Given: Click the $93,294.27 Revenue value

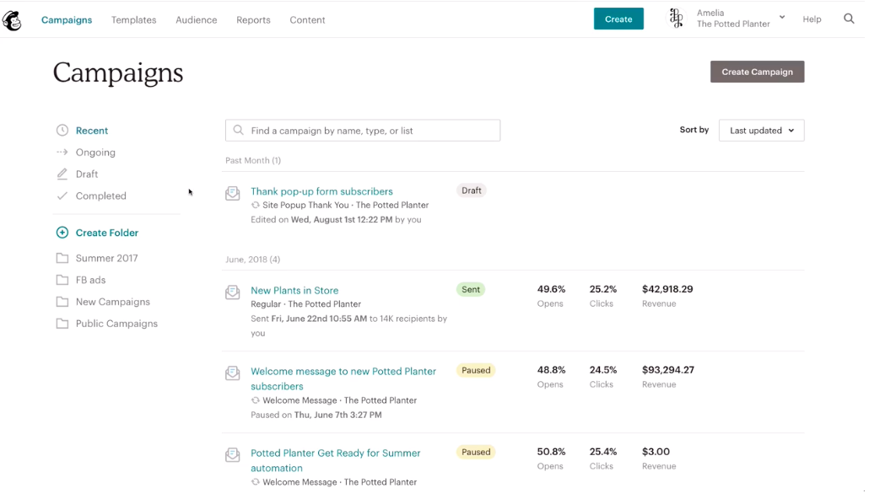Looking at the screenshot, I should coord(668,370).
